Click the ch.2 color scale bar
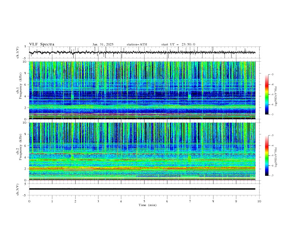This screenshot has height=226, width=292. click(x=267, y=155)
